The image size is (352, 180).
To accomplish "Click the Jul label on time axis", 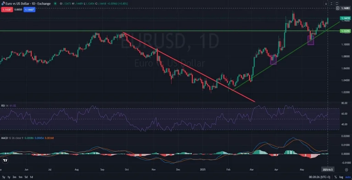I will click(x=50, y=170).
